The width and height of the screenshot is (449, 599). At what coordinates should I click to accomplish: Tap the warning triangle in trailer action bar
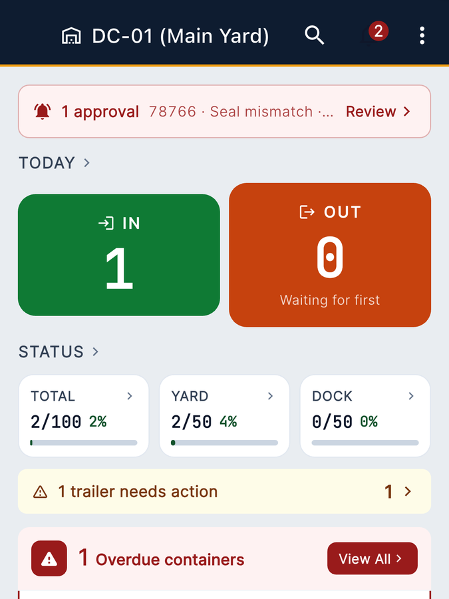[x=40, y=492]
